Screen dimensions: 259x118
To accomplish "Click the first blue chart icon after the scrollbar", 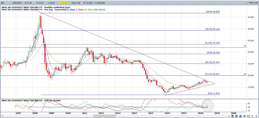I will [x=232, y=116].
